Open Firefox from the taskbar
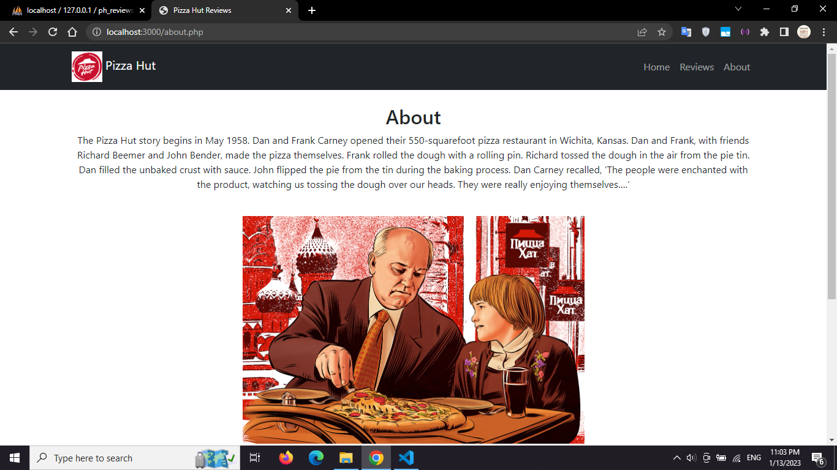Viewport: 837px width, 470px height. pyautogui.click(x=286, y=458)
